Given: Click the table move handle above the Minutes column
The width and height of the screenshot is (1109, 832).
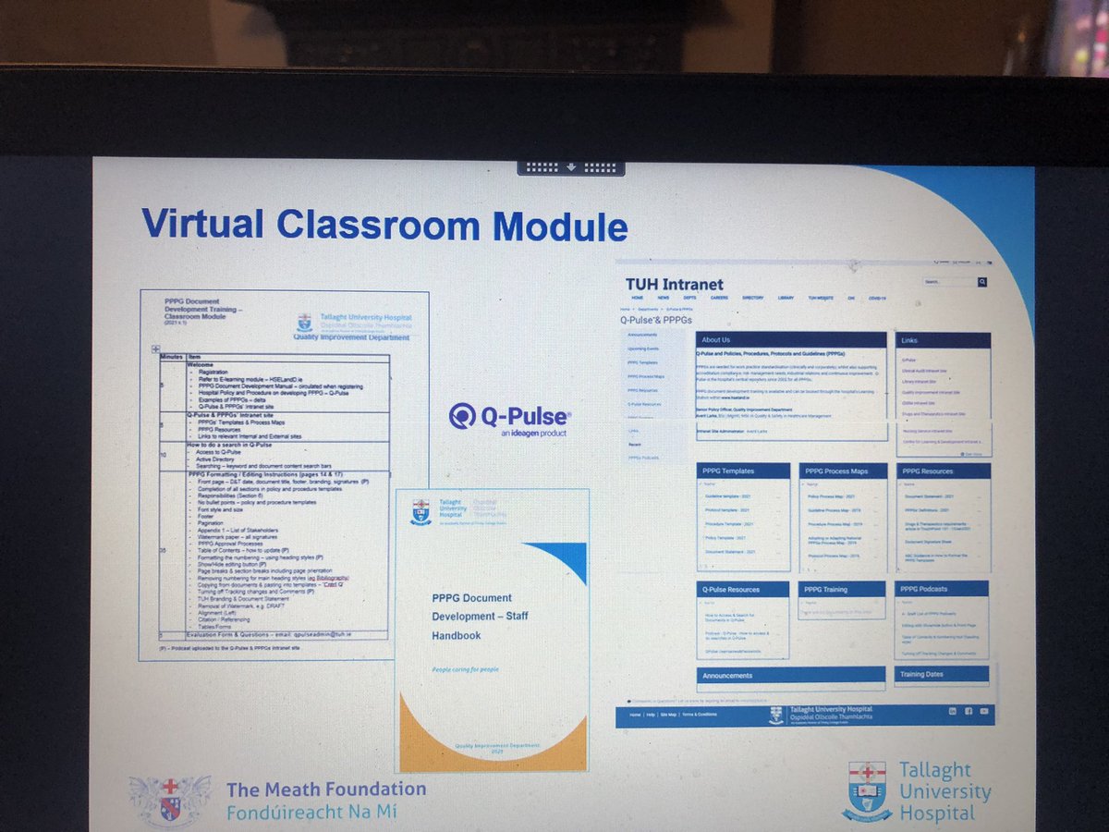Looking at the screenshot, I should pyautogui.click(x=155, y=349).
